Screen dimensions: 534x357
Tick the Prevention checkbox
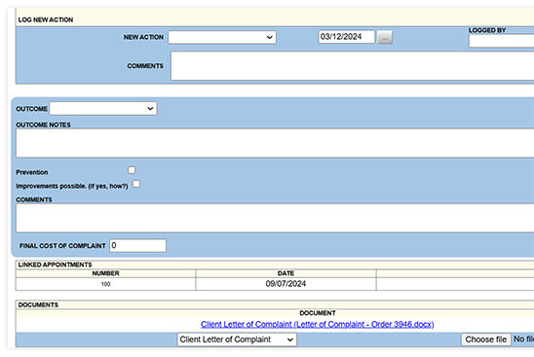(x=132, y=170)
